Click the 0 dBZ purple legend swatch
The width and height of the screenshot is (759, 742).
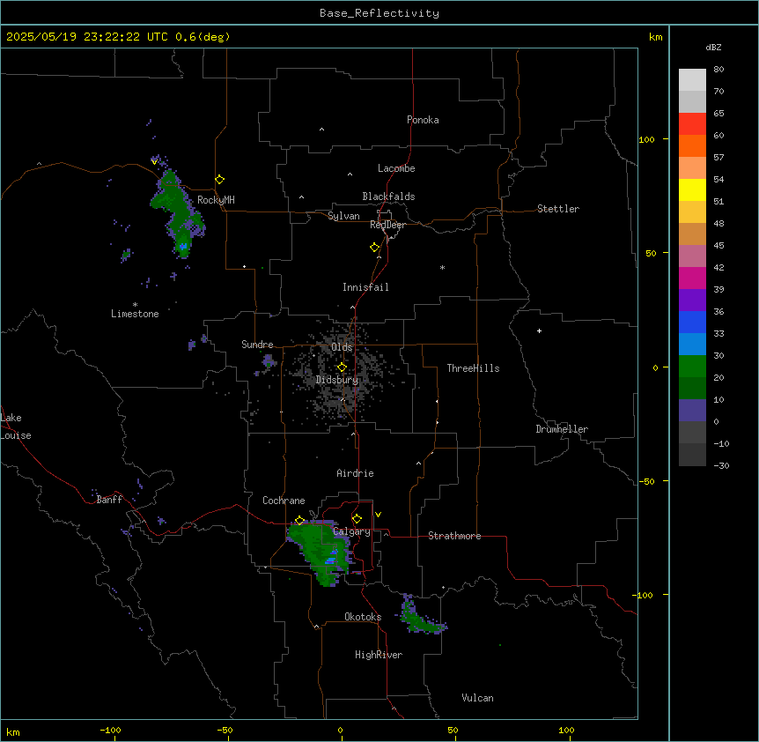coord(692,411)
